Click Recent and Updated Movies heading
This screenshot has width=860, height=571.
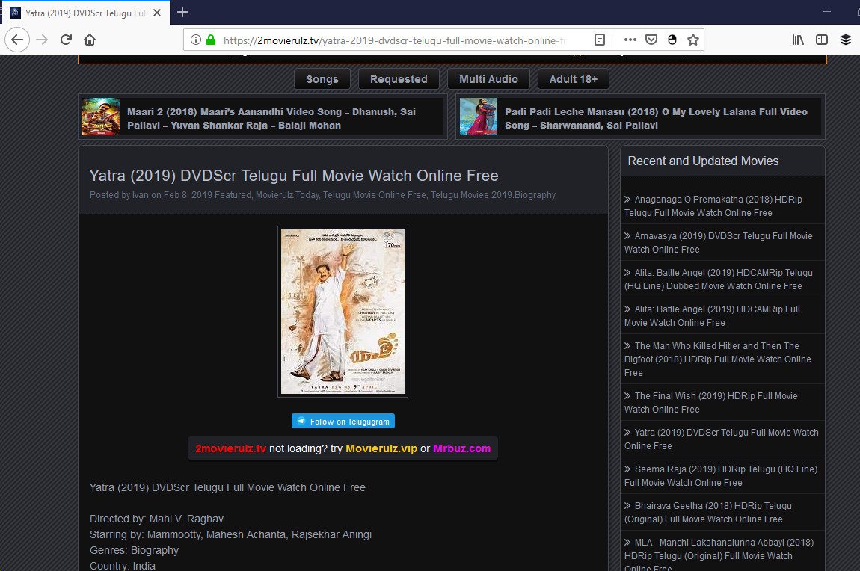[x=703, y=161]
